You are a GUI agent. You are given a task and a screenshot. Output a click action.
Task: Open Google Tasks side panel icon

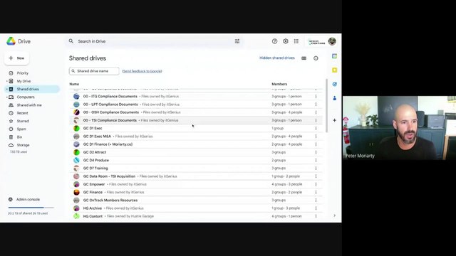click(334, 84)
